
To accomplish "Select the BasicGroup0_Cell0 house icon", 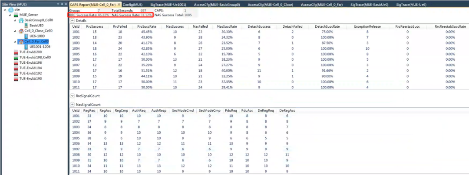I will point(21,20).
